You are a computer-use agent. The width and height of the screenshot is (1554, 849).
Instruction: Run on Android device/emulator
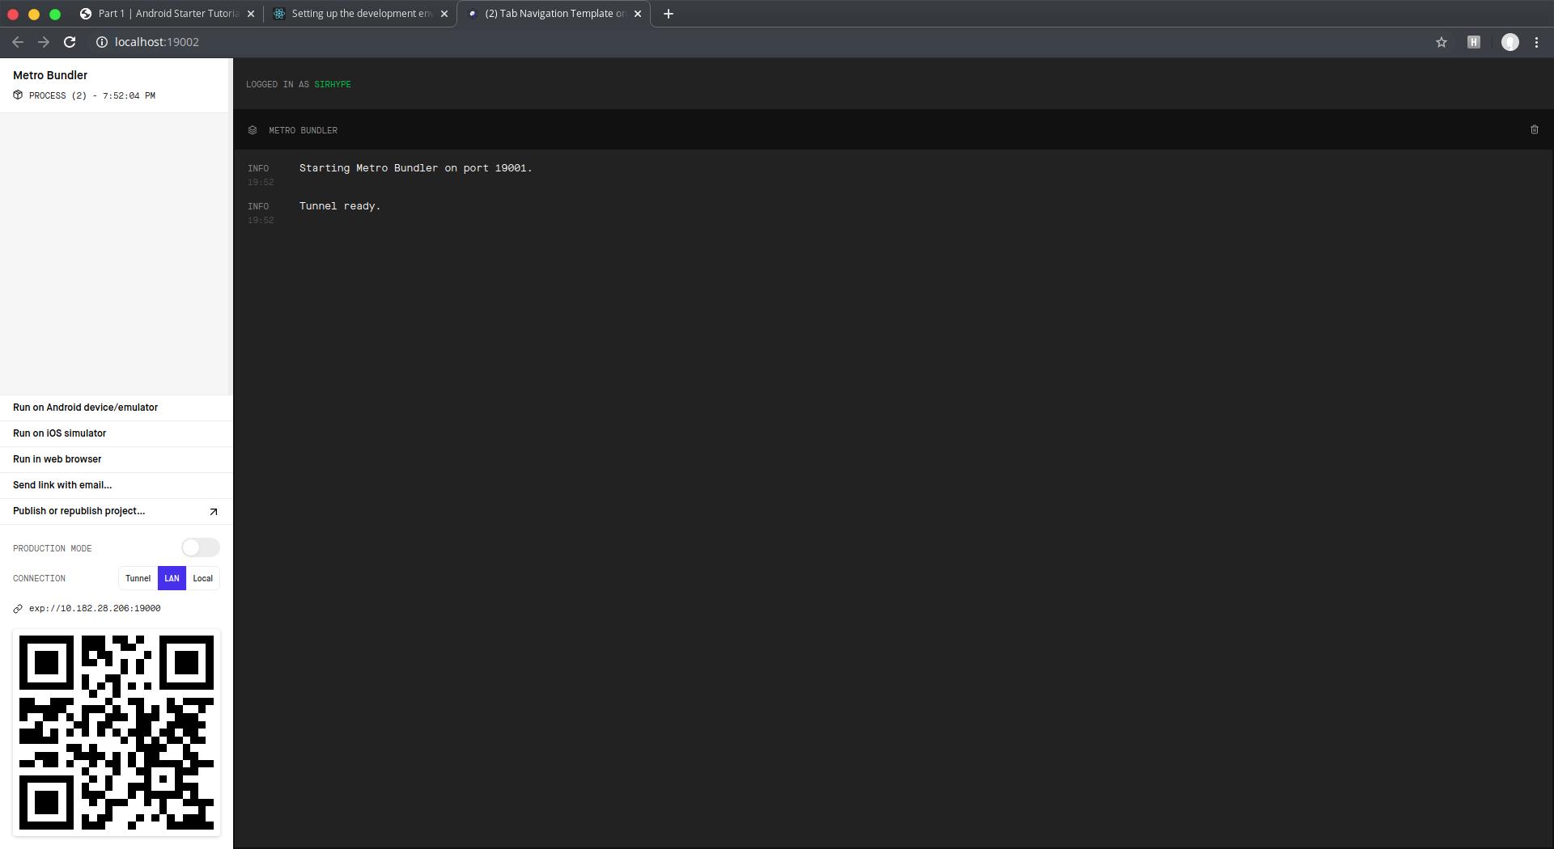[x=117, y=408]
